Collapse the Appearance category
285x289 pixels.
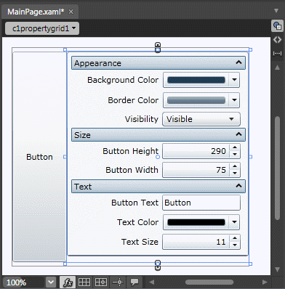point(238,62)
